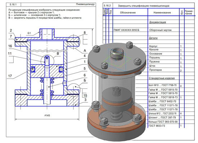Screen dimensions: 198x143
Task: Click the threaded port on 3D model top
Action: point(117,53)
